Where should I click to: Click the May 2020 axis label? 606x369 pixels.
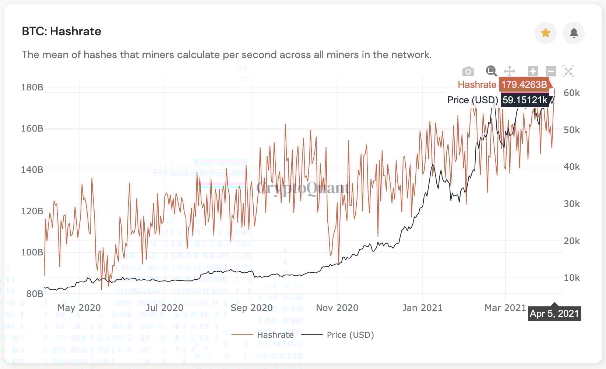[78, 308]
